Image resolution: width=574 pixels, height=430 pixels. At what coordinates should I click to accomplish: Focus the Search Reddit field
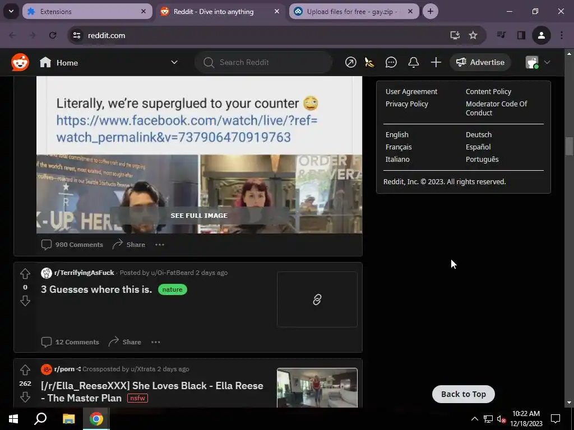[263, 62]
